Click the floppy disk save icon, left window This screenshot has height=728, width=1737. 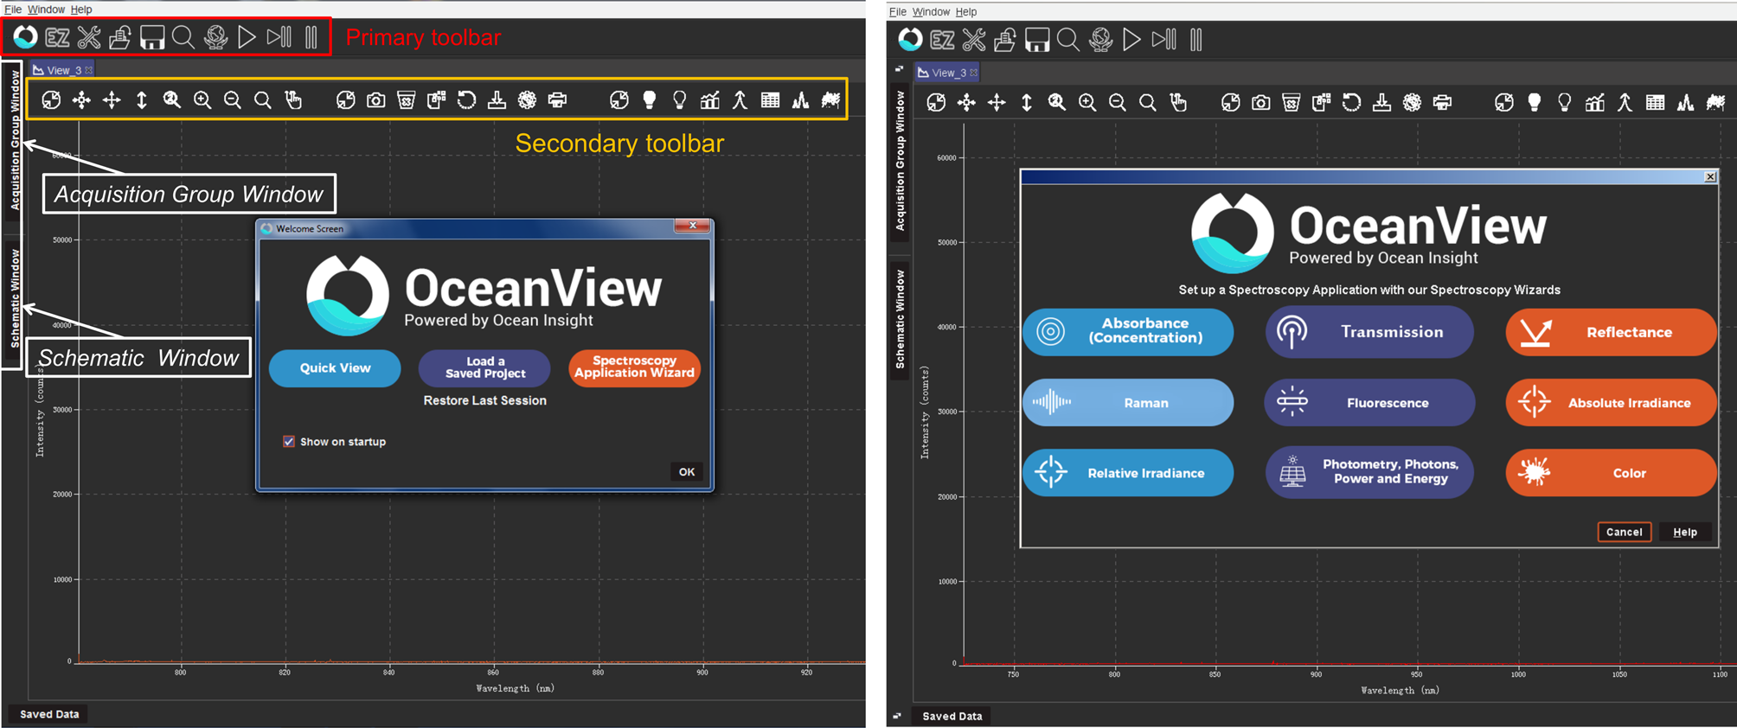point(152,37)
